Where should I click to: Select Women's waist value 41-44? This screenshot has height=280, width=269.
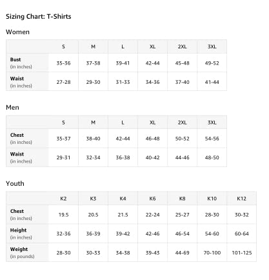point(212,82)
